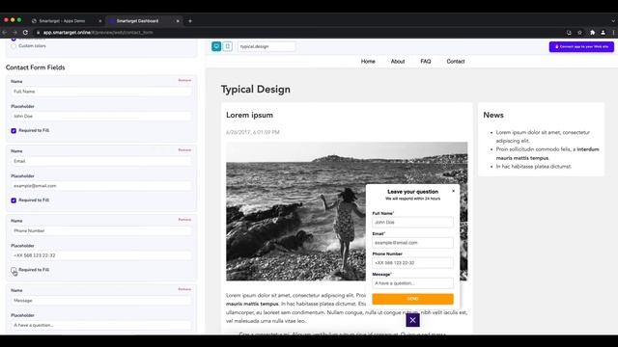This screenshot has width=618, height=347.
Task: Click the News sidebar heading
Action: tap(493, 115)
